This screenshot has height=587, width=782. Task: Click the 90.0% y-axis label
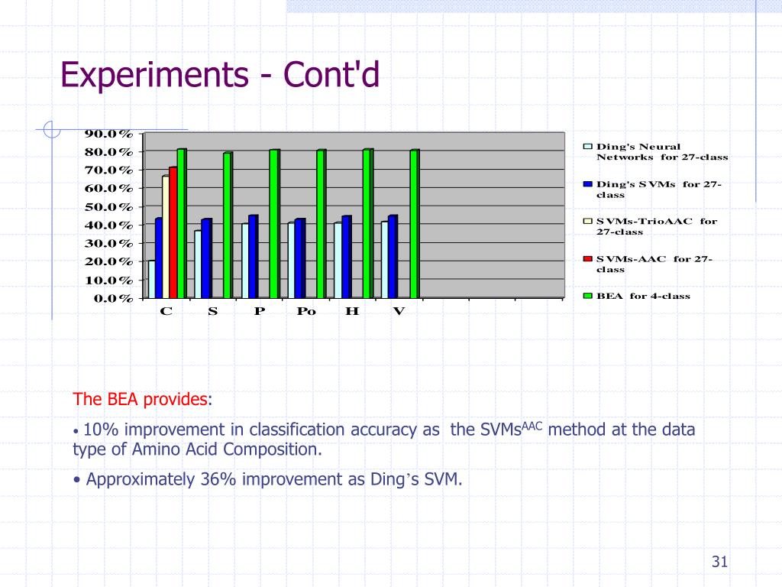pyautogui.click(x=108, y=134)
